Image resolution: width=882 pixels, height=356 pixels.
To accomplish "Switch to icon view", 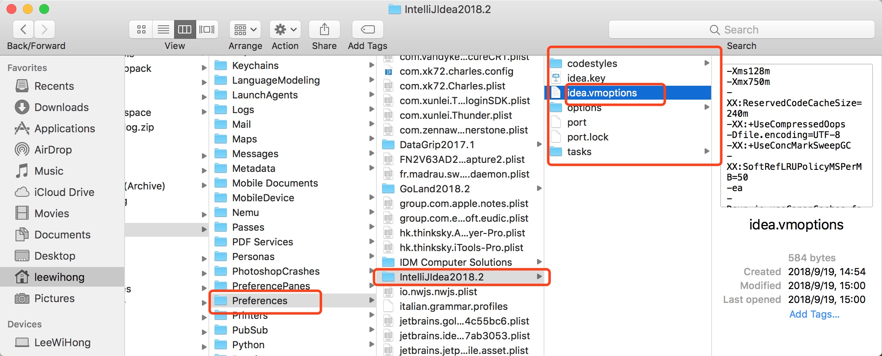I will tap(141, 29).
